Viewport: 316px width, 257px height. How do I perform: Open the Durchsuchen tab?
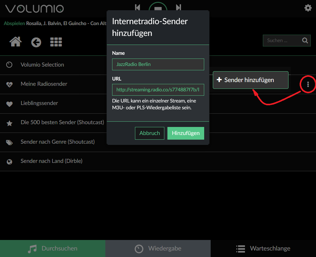53,248
